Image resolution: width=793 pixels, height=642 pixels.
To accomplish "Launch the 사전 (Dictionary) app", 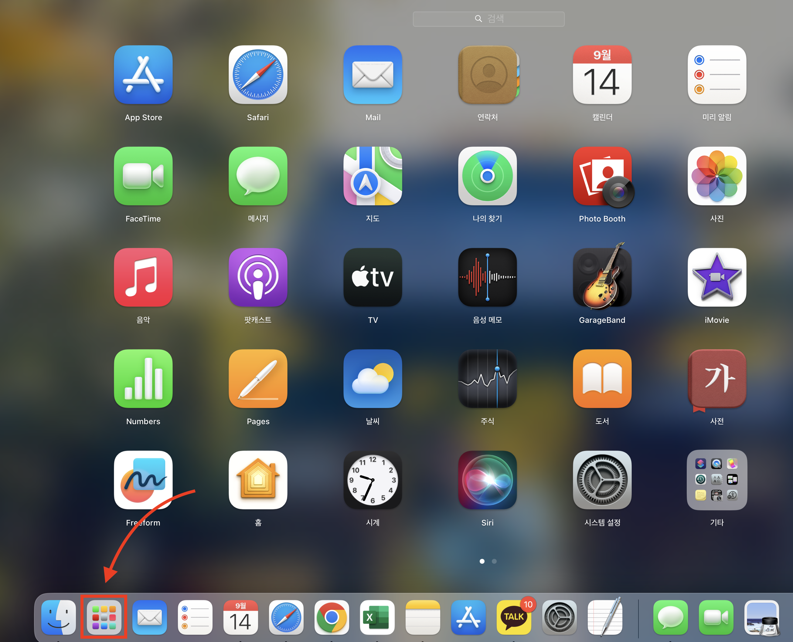I will coord(717,380).
